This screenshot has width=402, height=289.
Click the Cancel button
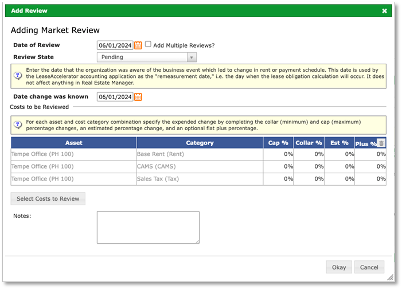point(369,267)
